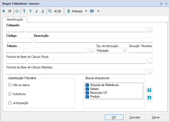Choose the Antecipação radio button

coord(10,103)
